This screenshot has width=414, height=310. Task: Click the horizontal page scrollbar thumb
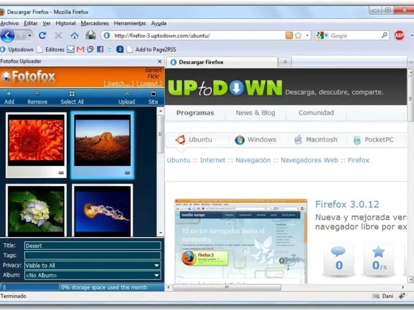pos(227,287)
